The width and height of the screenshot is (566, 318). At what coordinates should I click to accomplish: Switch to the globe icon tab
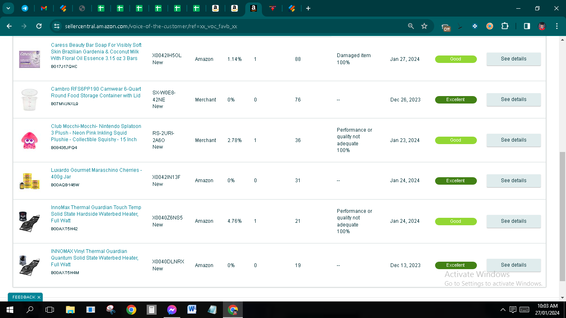pyautogui.click(x=82, y=8)
